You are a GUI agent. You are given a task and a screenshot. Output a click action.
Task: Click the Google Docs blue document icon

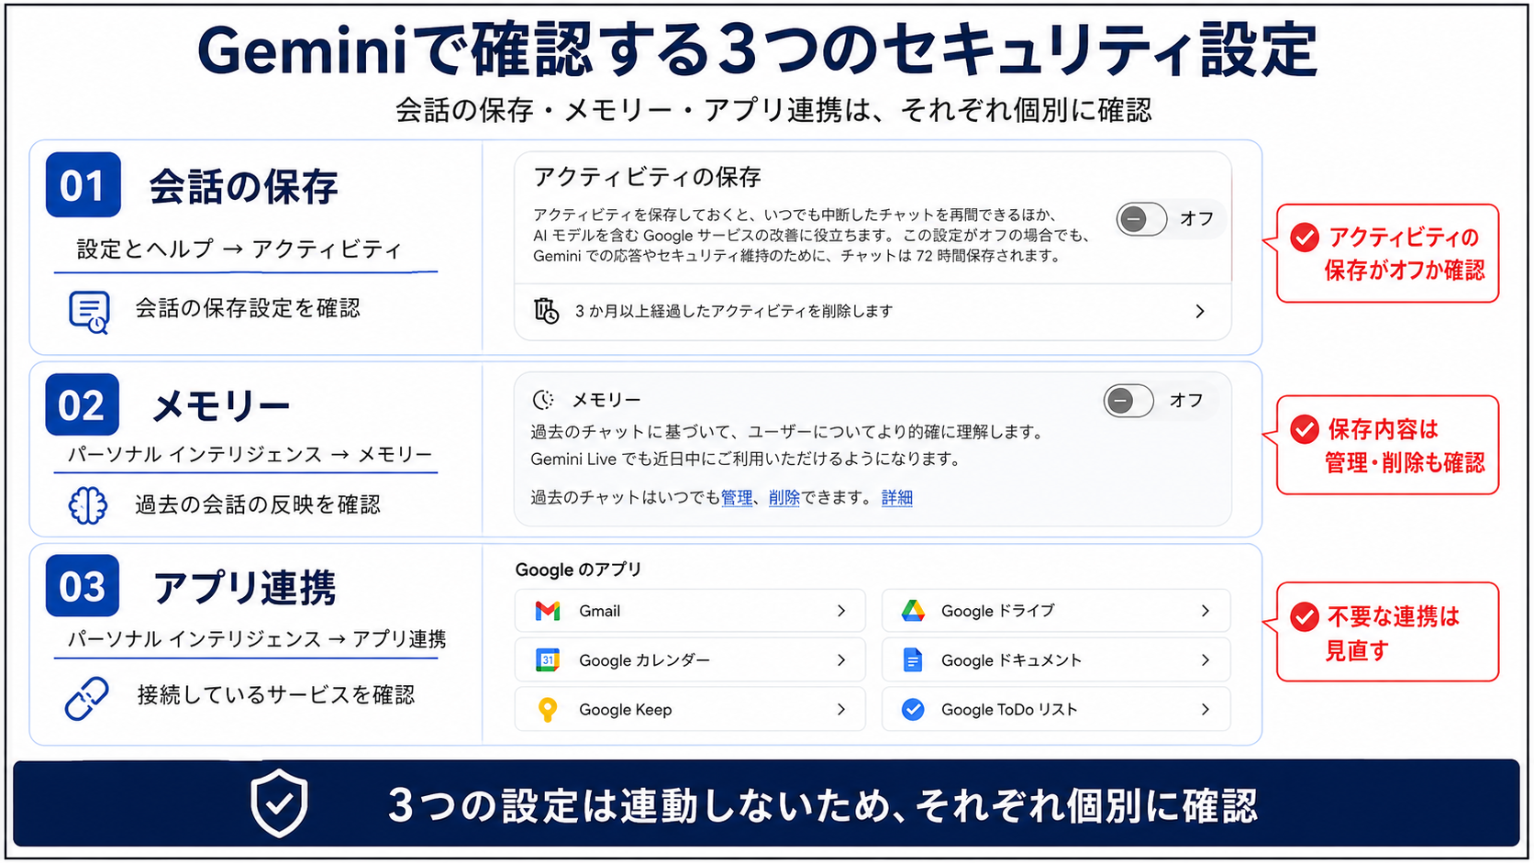point(913,660)
